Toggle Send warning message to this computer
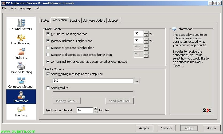 48,74
